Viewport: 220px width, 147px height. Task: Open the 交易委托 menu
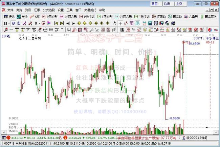pyautogui.click(x=90, y=10)
